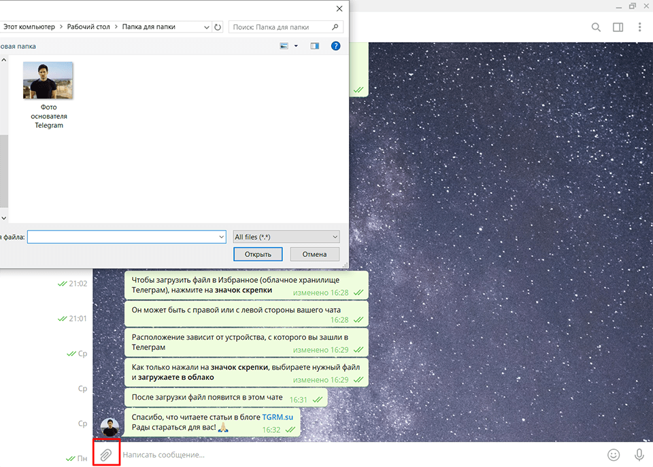
Task: Click the paperclip attach file icon
Action: (106, 454)
